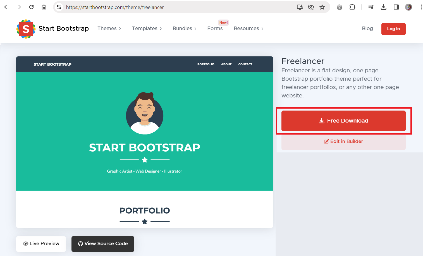
Task: Click the Log In button
Action: tap(393, 29)
